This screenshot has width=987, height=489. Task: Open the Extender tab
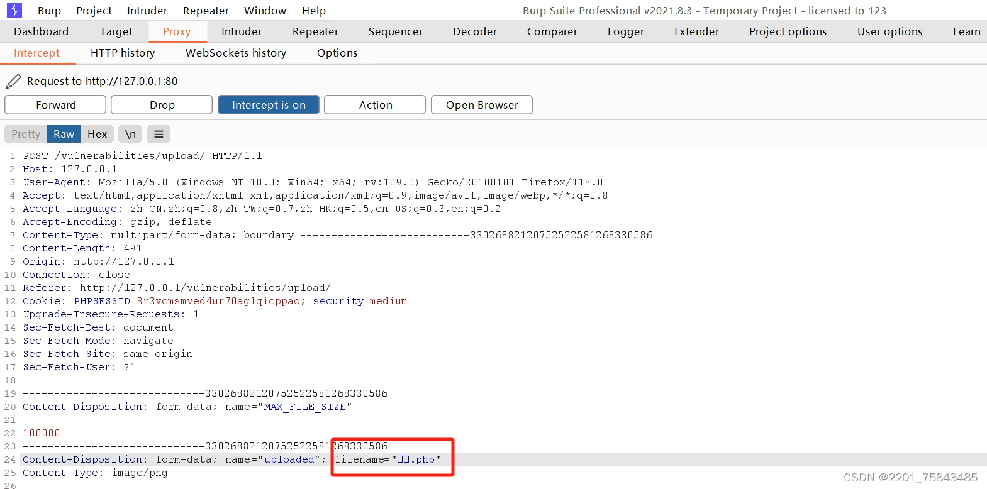coord(696,31)
